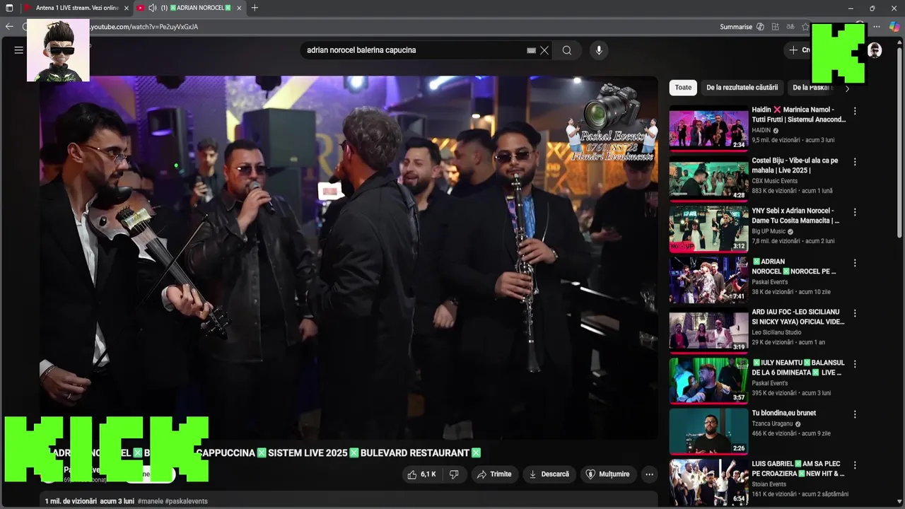
Task: Click the search input field
Action: tap(414, 50)
